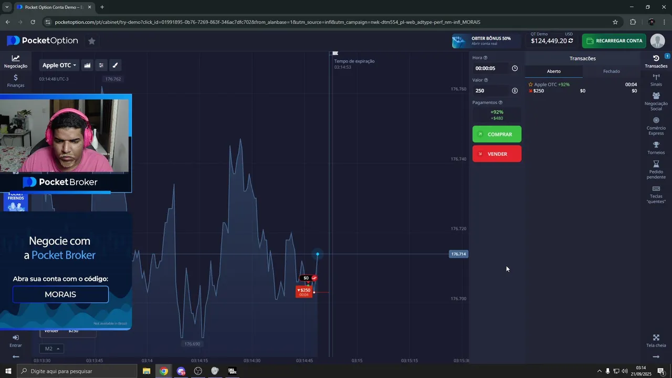Click the Pocket Option logo
The height and width of the screenshot is (378, 672).
point(43,40)
